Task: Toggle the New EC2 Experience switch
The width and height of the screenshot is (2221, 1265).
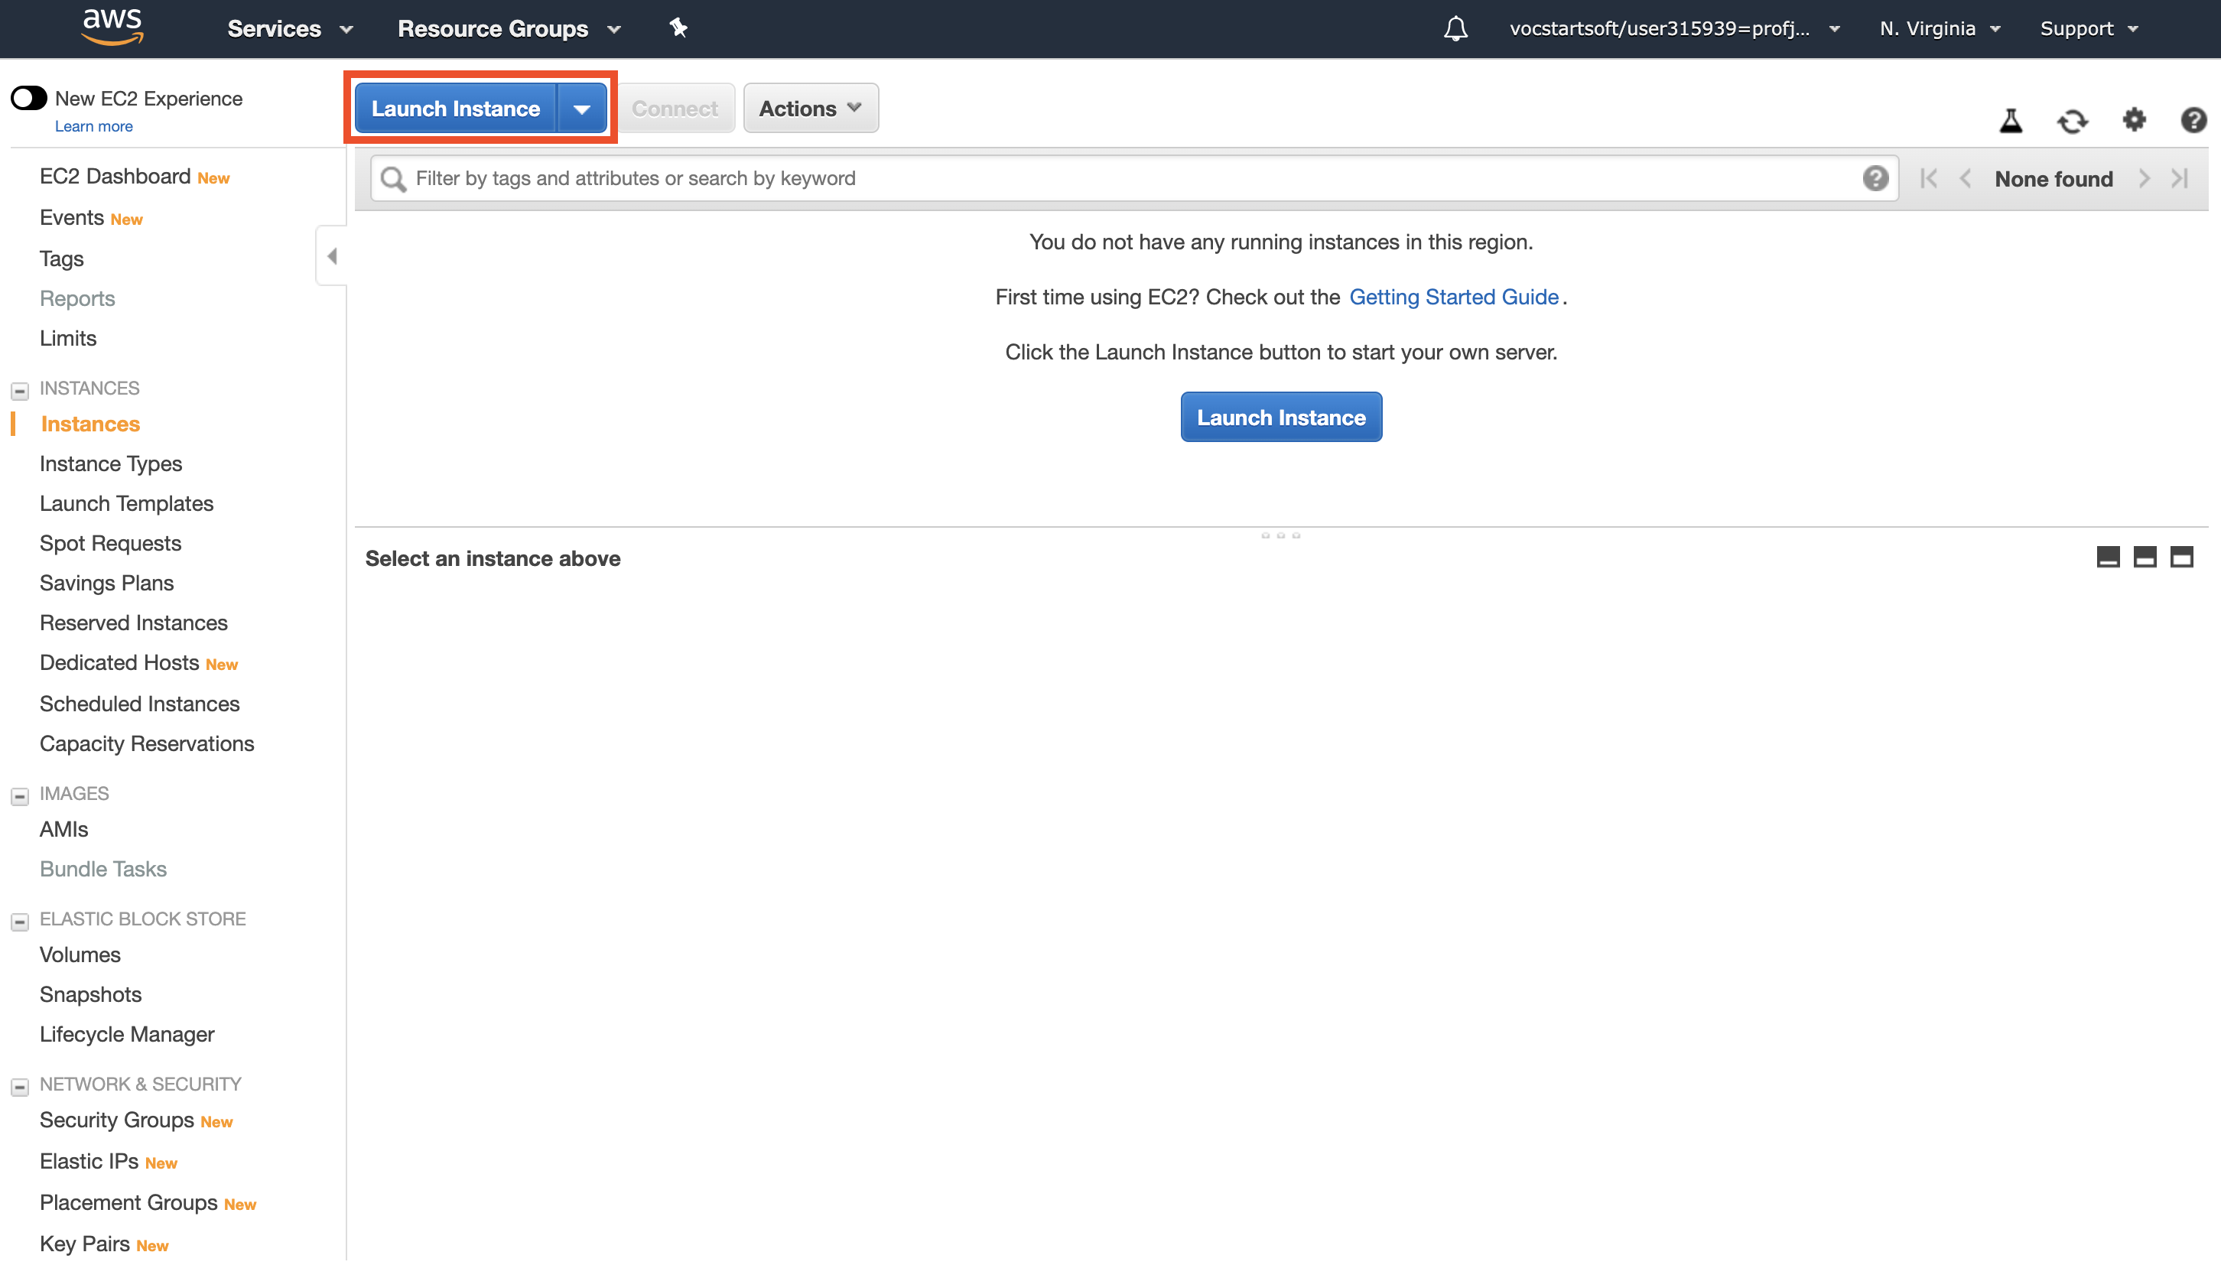Action: point(28,98)
